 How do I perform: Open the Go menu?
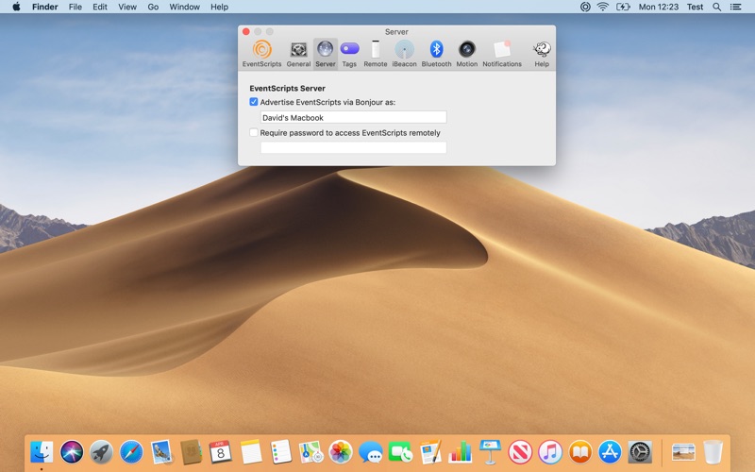point(153,7)
